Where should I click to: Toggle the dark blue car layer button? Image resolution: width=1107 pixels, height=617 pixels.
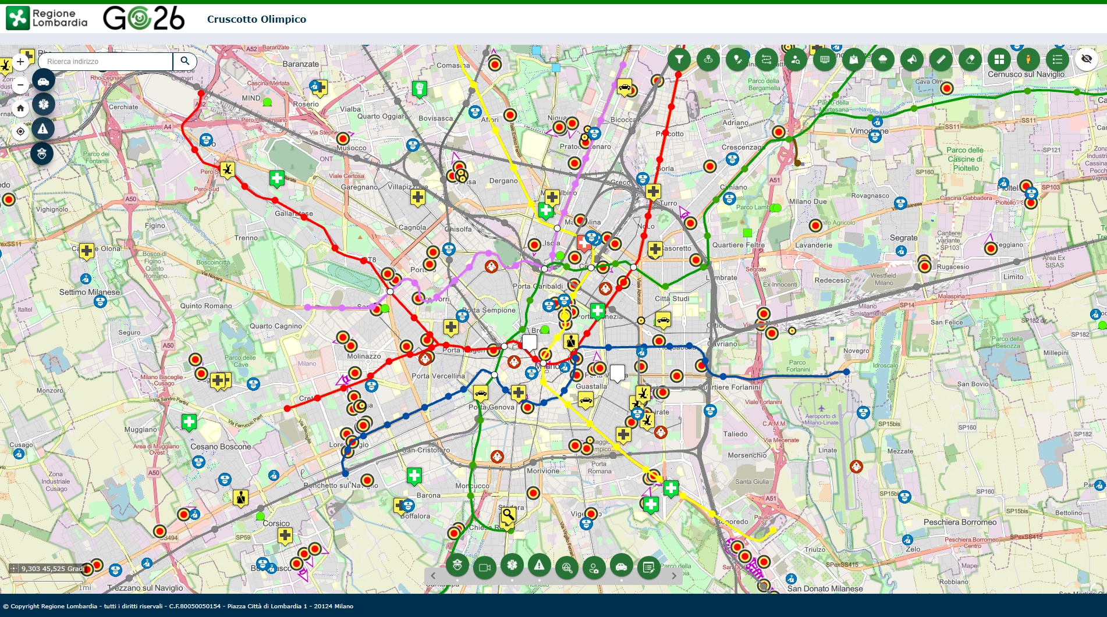(44, 81)
